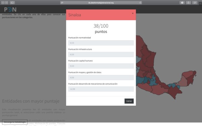
Task: Toggle the Safari sidebar button
Action: pos(12,3)
